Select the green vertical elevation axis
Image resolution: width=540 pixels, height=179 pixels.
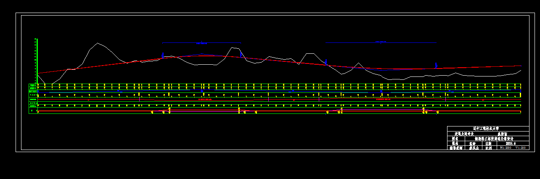tap(37, 61)
